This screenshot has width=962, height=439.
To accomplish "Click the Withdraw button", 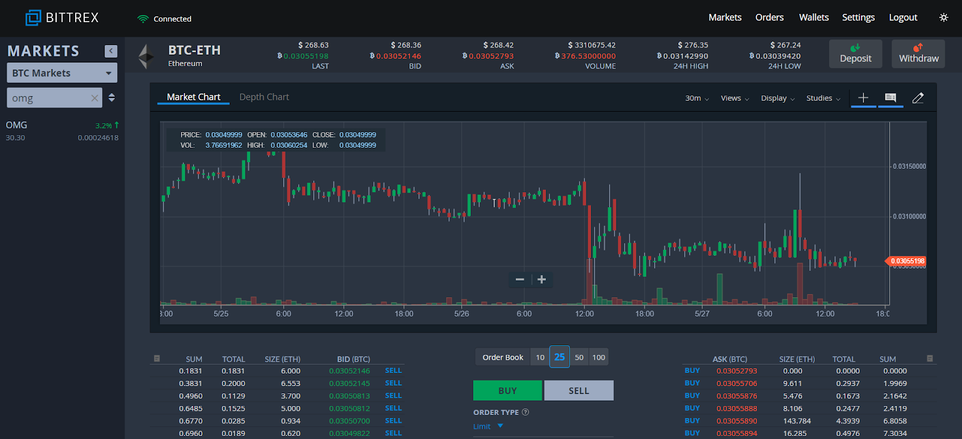I will click(x=918, y=53).
